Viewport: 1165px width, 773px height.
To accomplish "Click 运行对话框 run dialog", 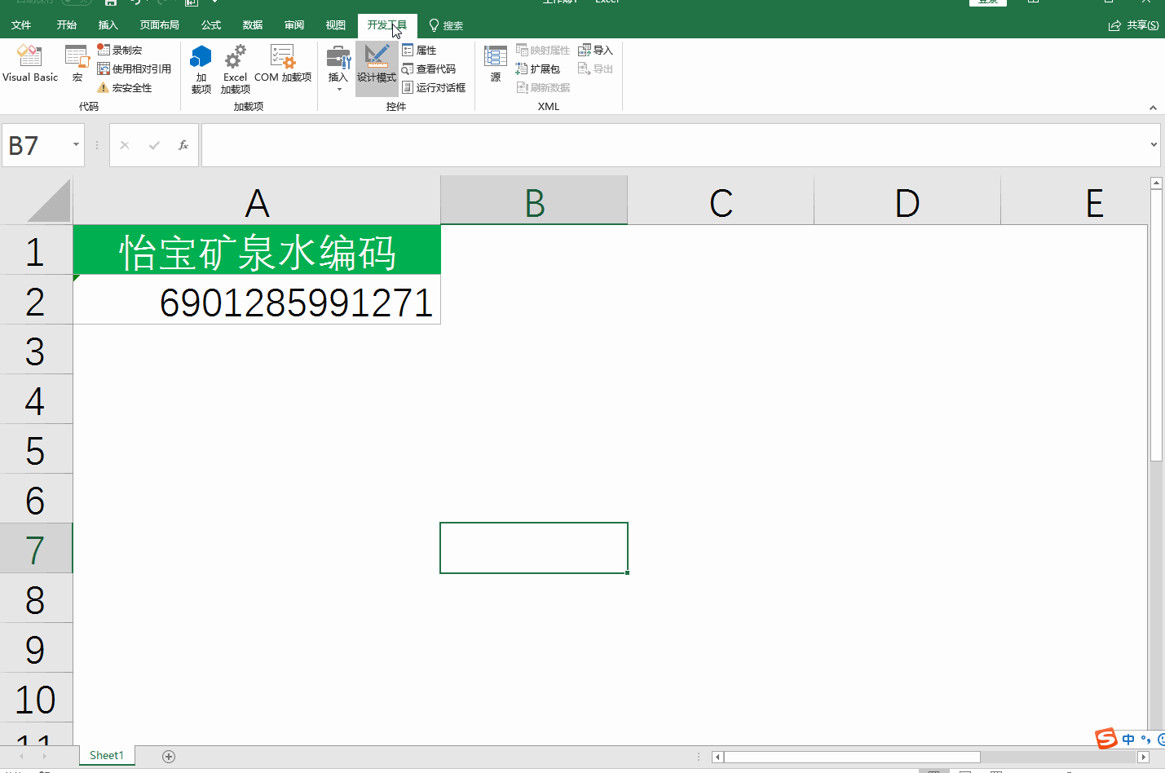I will tap(434, 87).
